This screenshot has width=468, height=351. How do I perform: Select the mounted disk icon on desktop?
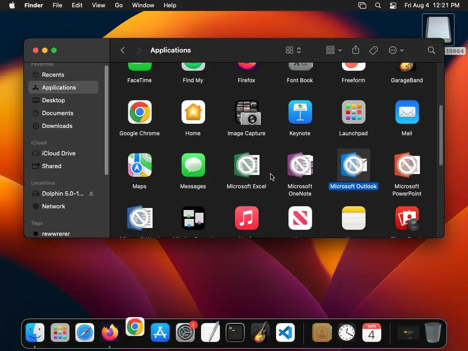tap(438, 30)
